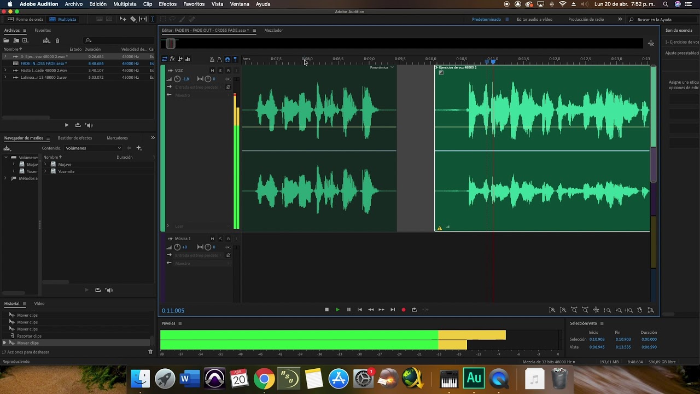Expand the Latinoa...r 13 48000 2.wav file row
The width and height of the screenshot is (700, 394).
click(5, 78)
